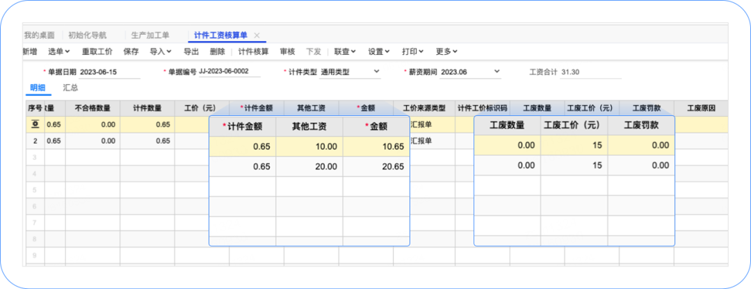Screen dimensions: 751x289
Task: Select row number 2 in the table
Action: tap(35, 141)
